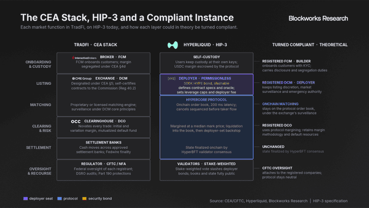Image resolution: width=369 pixels, height=208 pixels.
Task: Click the CME Group logo
Action: coord(81,78)
